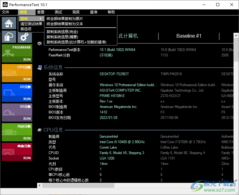Viewport: 239px width, 195px height.
Task: Run the 2D分数 test tile
Action: 17,93
